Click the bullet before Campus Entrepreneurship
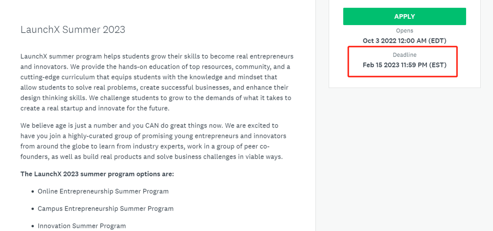The image size is (493, 231). 33,209
